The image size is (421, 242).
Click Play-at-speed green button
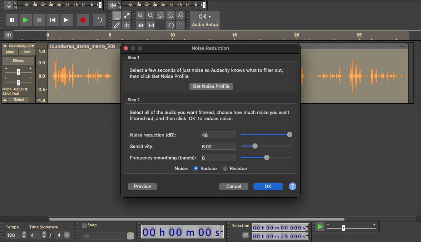(320, 227)
